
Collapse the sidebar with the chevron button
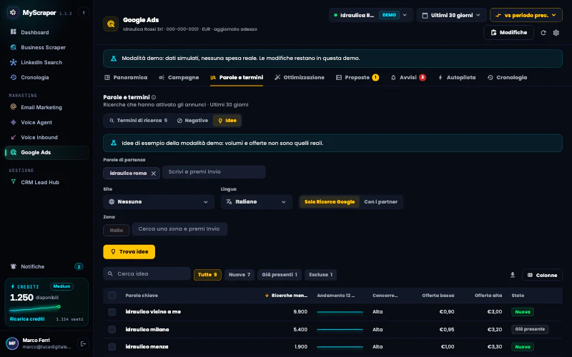[x=84, y=12]
